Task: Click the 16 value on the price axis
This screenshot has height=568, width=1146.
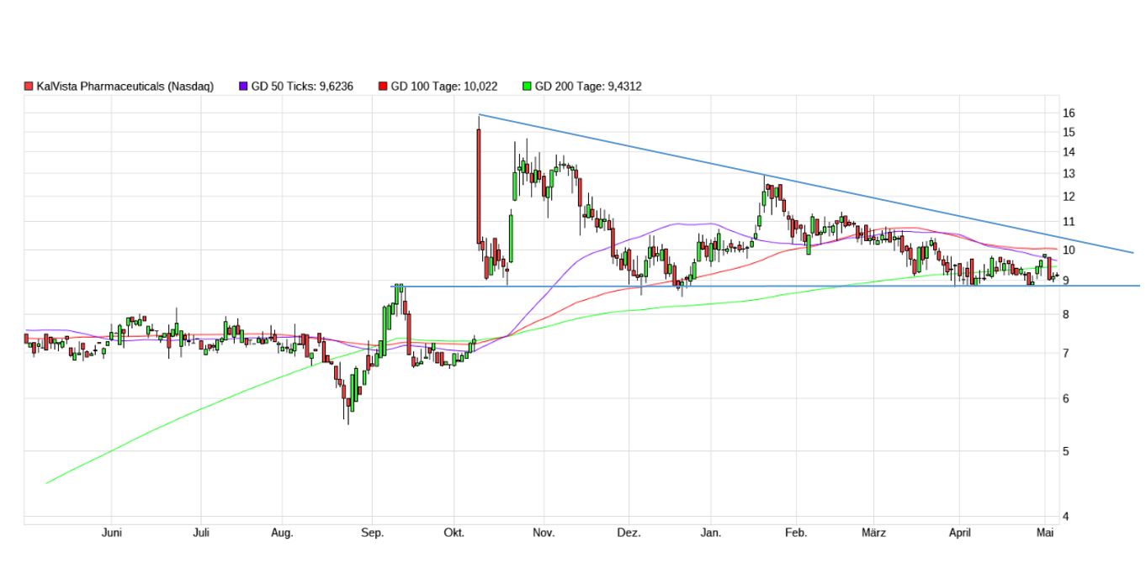Action: (1069, 113)
